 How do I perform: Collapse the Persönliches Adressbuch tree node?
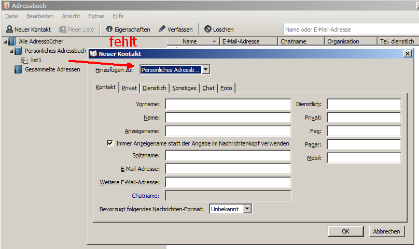pos(11,51)
